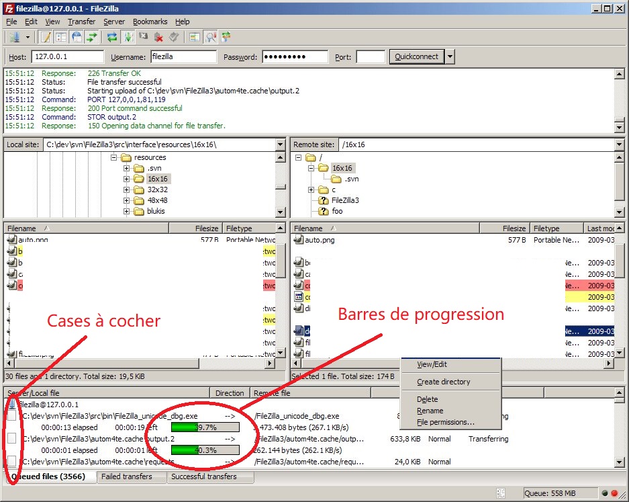This screenshot has height=502, width=629.
Task: Click into the Port input field
Action: click(x=371, y=56)
